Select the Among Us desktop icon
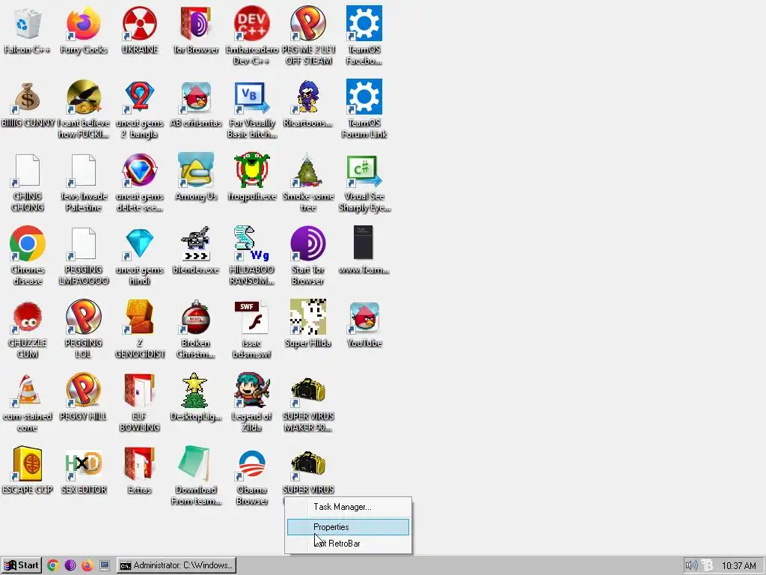Screen dimensions: 766x575 [x=195, y=170]
